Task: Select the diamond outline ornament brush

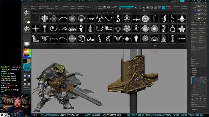Action: point(118,29)
